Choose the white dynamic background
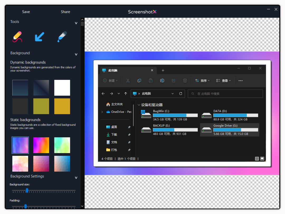Image resolution: width=285 pixels, height=214 pixels. coord(62,88)
